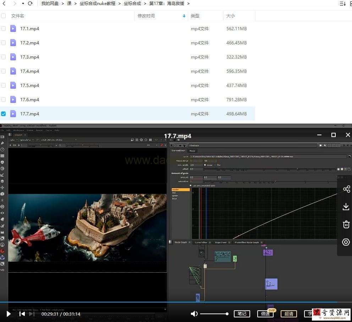The image size is (352, 322).
Task: Click the 791.28MB size cell
Action: pos(236,99)
